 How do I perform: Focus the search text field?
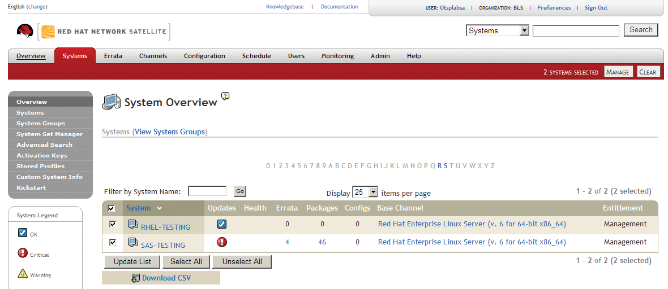coord(576,30)
